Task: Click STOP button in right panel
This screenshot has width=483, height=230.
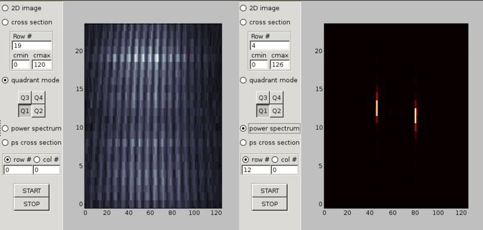Action: pyautogui.click(x=269, y=204)
